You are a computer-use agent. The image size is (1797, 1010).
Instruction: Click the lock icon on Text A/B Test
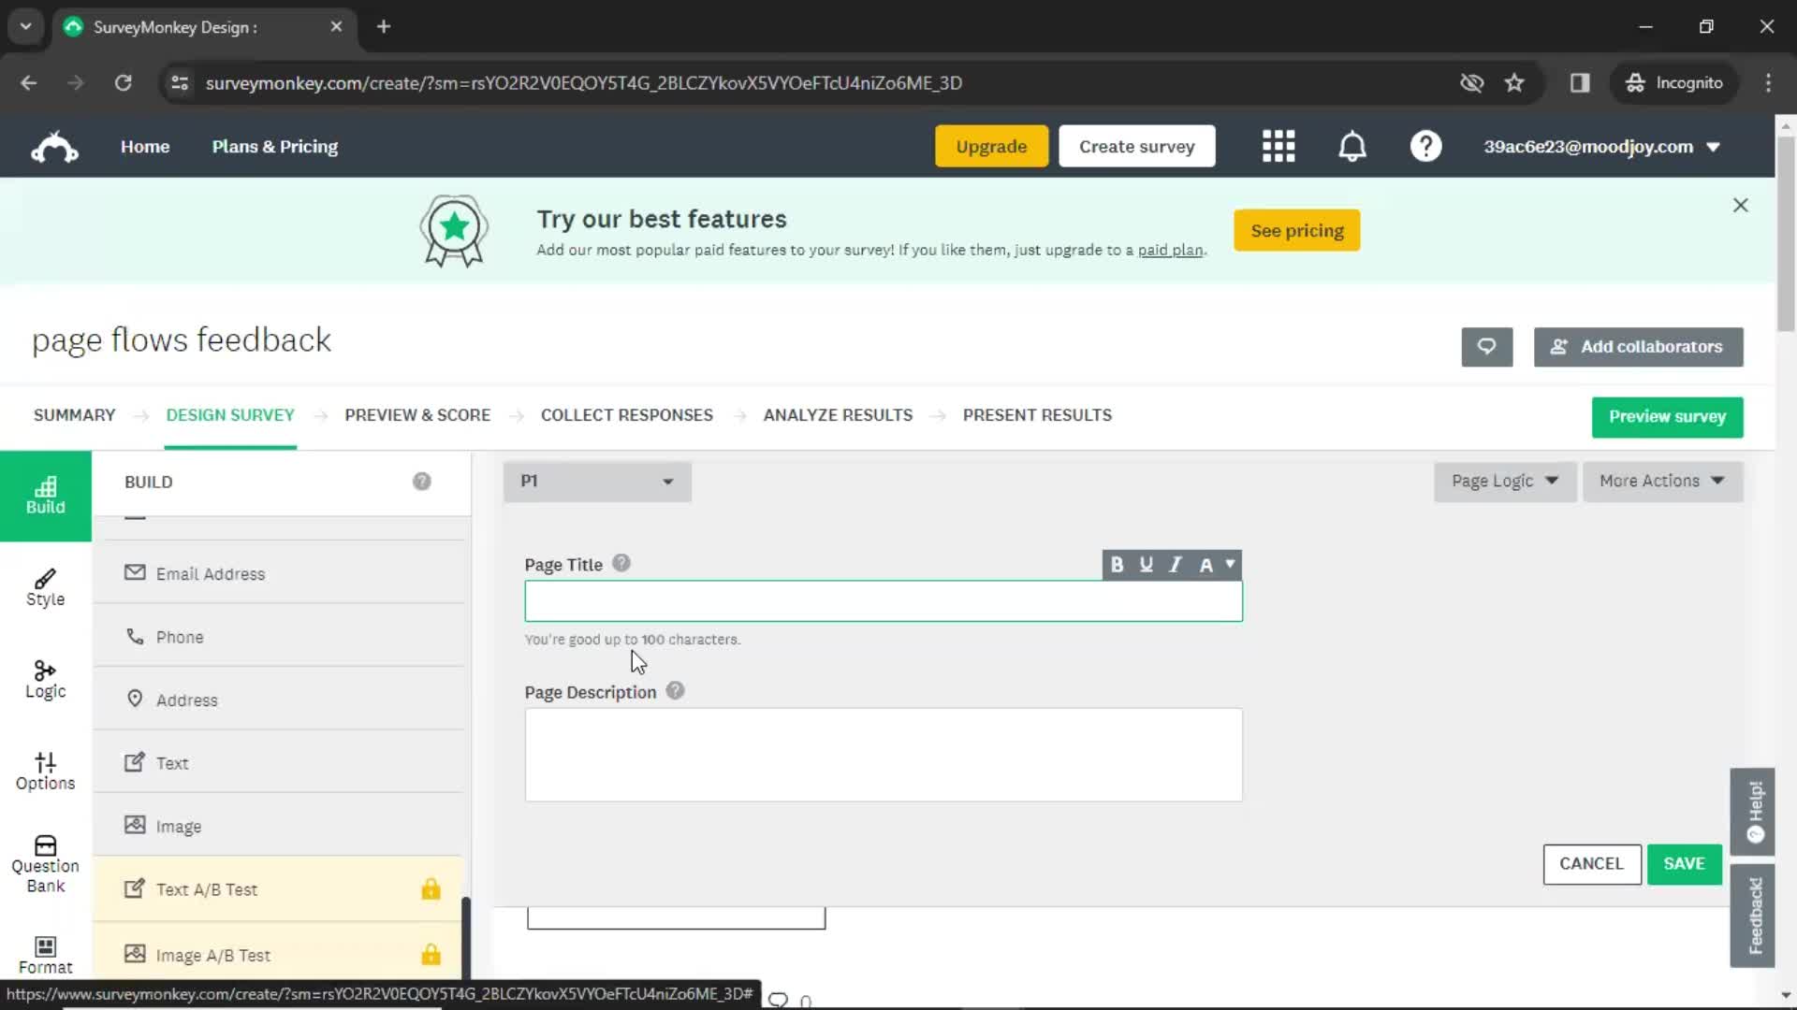pyautogui.click(x=431, y=888)
